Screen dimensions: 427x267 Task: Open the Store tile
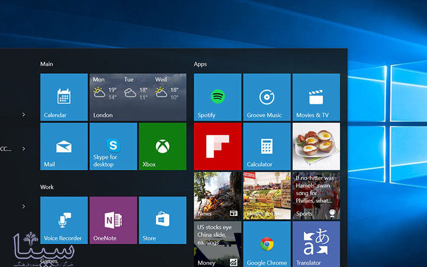[163, 220]
